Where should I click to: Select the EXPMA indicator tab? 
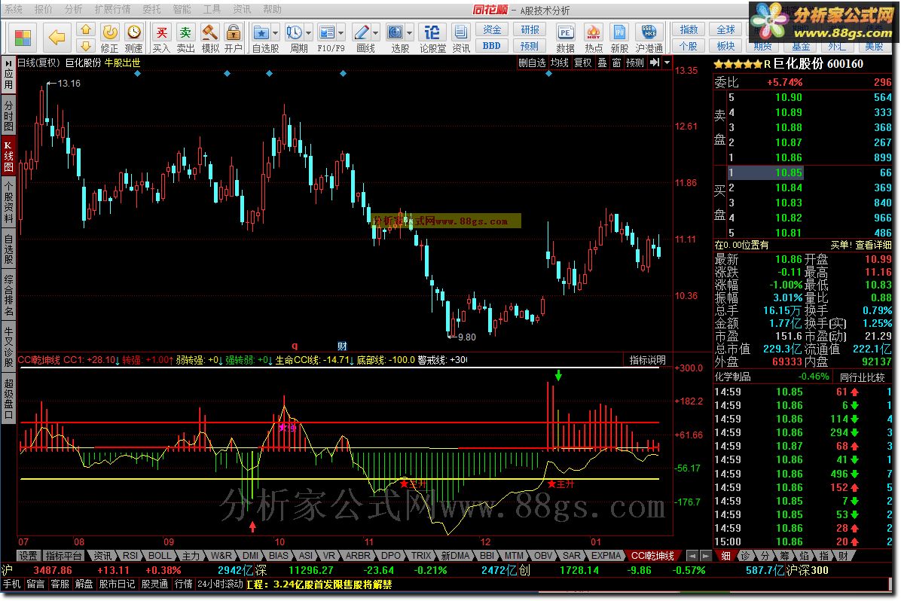606,556
